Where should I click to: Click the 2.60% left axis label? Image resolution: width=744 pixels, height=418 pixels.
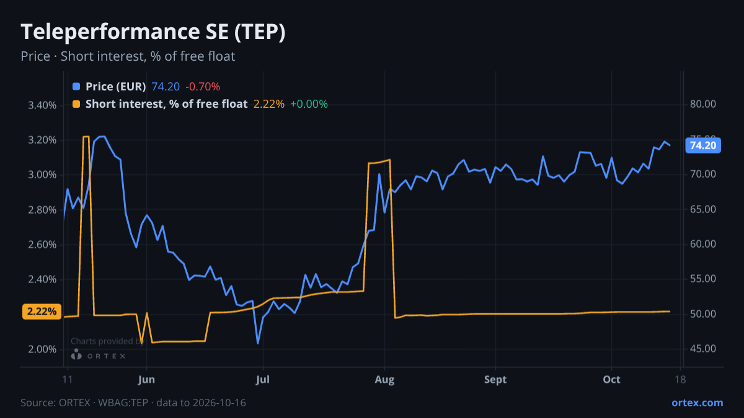tap(43, 245)
